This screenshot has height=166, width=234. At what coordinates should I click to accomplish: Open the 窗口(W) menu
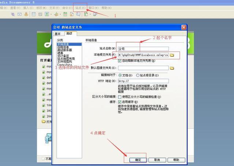94,8
